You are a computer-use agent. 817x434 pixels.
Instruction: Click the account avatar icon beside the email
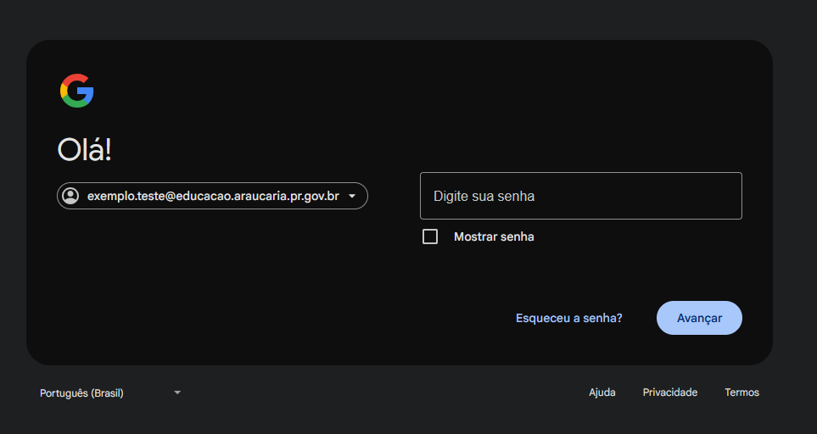pos(70,196)
